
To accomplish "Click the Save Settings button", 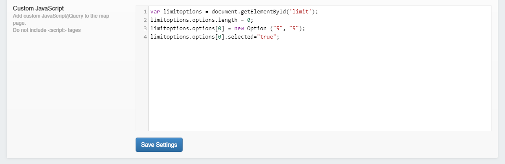I will 159,145.
